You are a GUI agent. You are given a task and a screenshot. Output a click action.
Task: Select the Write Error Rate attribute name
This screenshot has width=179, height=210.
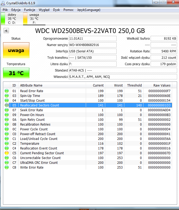(32, 167)
